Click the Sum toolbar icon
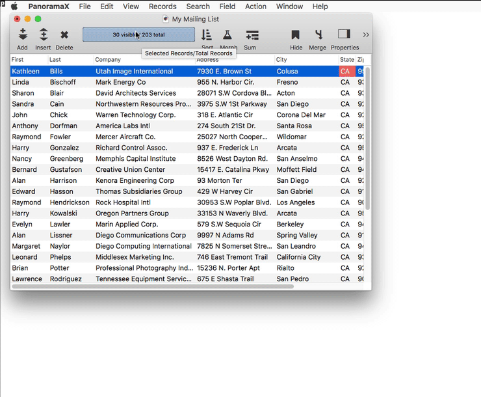The height and width of the screenshot is (397, 481). [252, 35]
